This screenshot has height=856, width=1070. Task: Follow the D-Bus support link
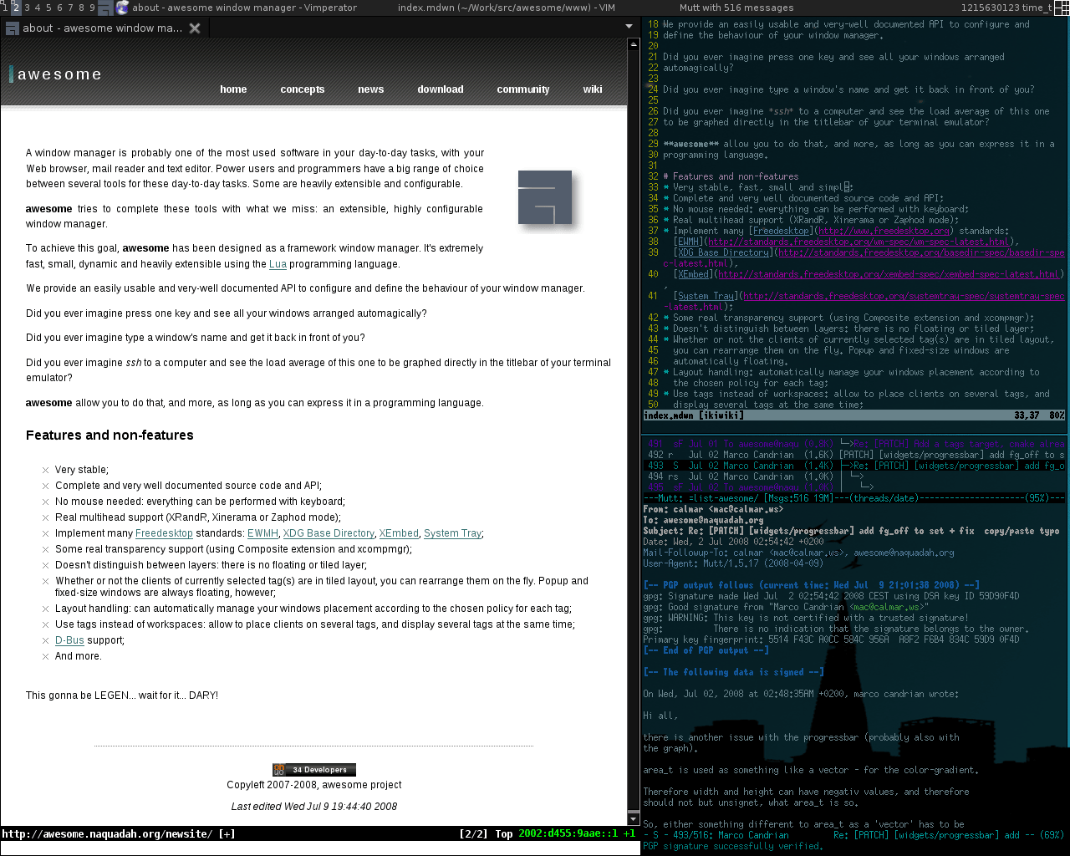pos(69,640)
